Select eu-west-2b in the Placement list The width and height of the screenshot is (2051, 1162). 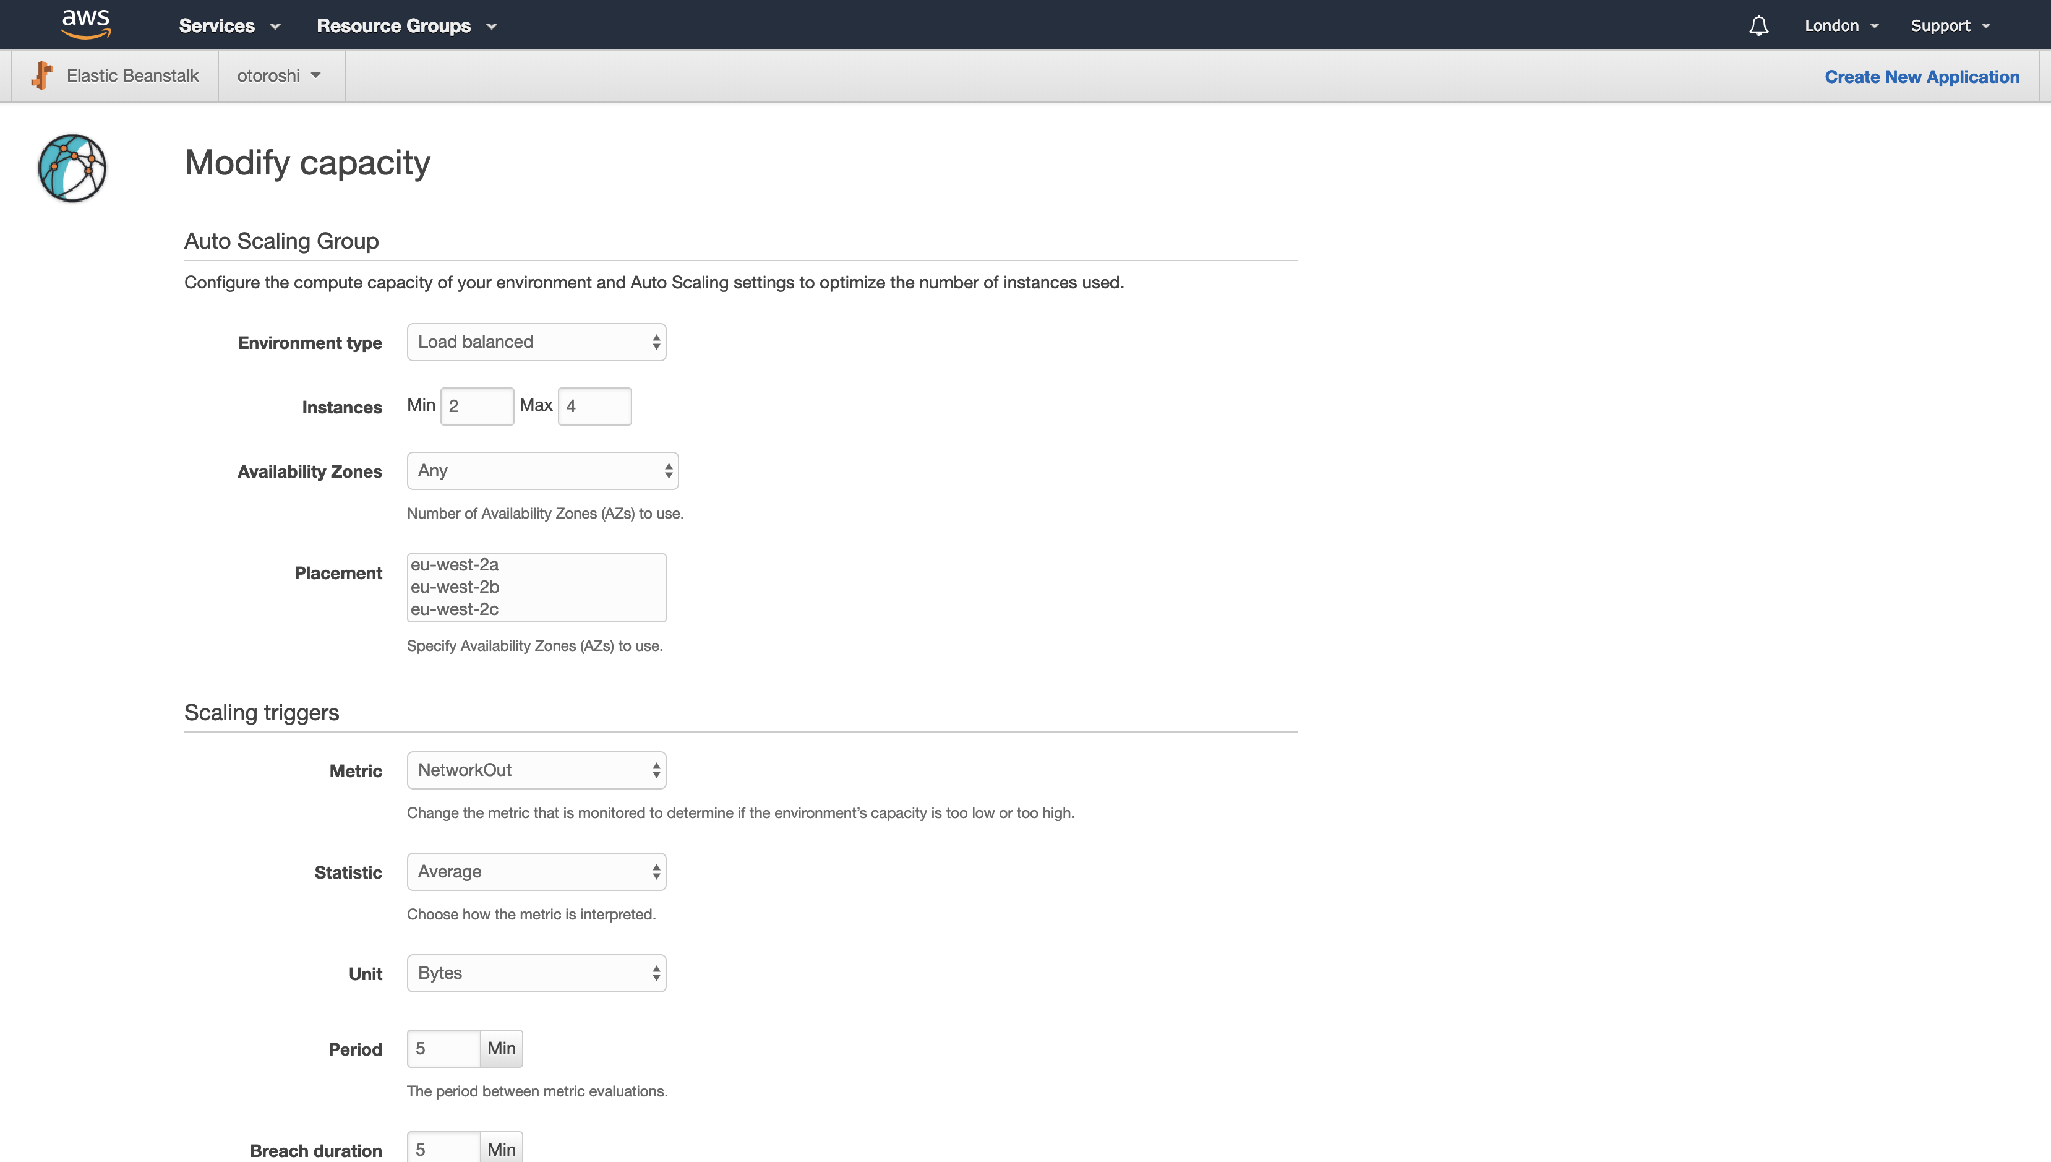click(455, 587)
